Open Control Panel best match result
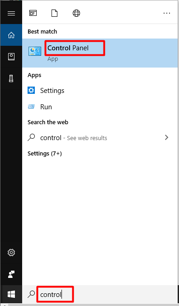This screenshot has width=179, height=306. coord(100,53)
